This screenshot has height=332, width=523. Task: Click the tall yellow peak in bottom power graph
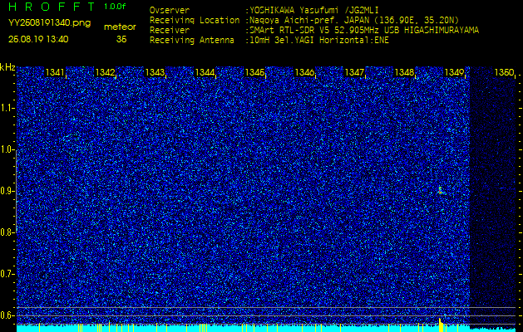441,325
